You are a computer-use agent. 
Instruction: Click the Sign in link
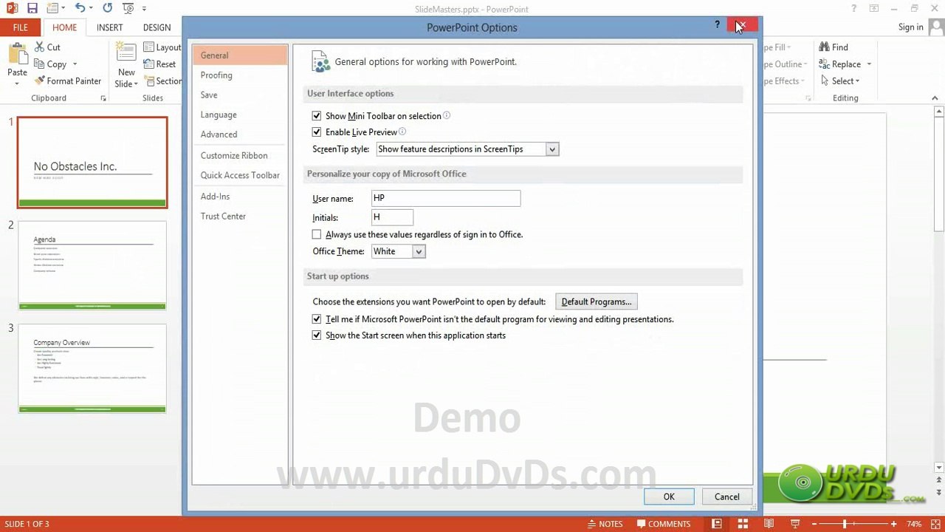910,27
